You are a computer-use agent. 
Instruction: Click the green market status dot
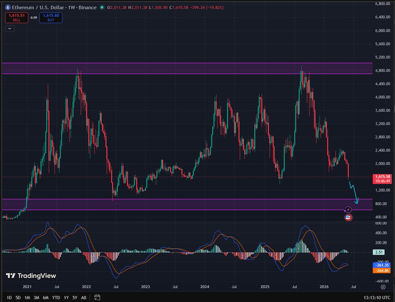pos(102,7)
